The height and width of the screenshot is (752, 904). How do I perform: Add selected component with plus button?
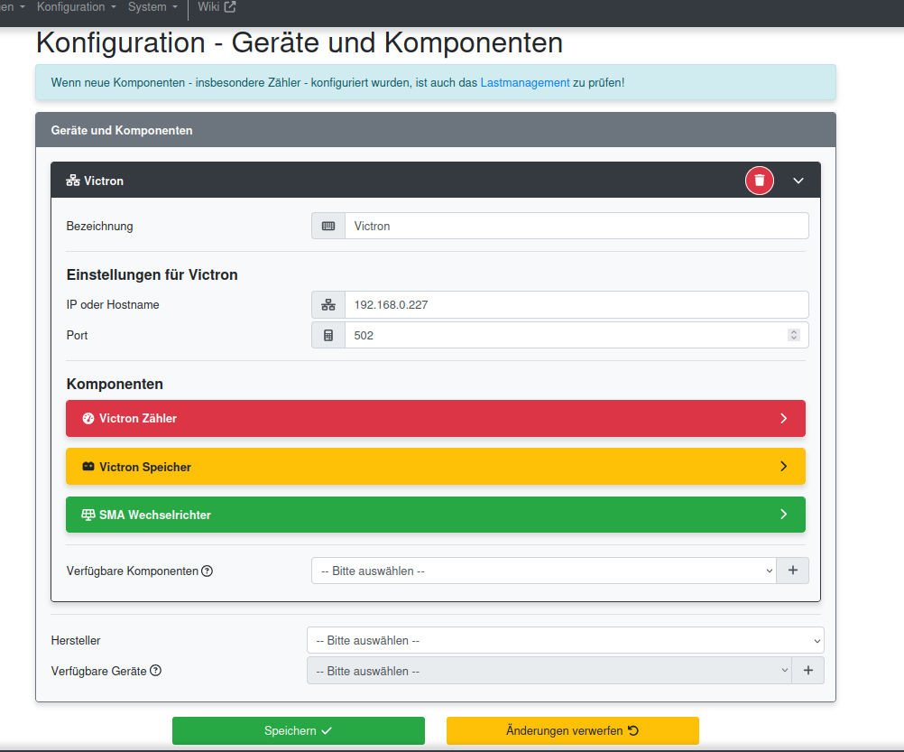[793, 571]
